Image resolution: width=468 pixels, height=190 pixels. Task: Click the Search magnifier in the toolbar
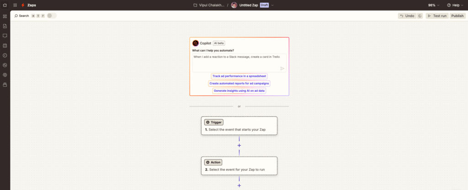(x=16, y=16)
